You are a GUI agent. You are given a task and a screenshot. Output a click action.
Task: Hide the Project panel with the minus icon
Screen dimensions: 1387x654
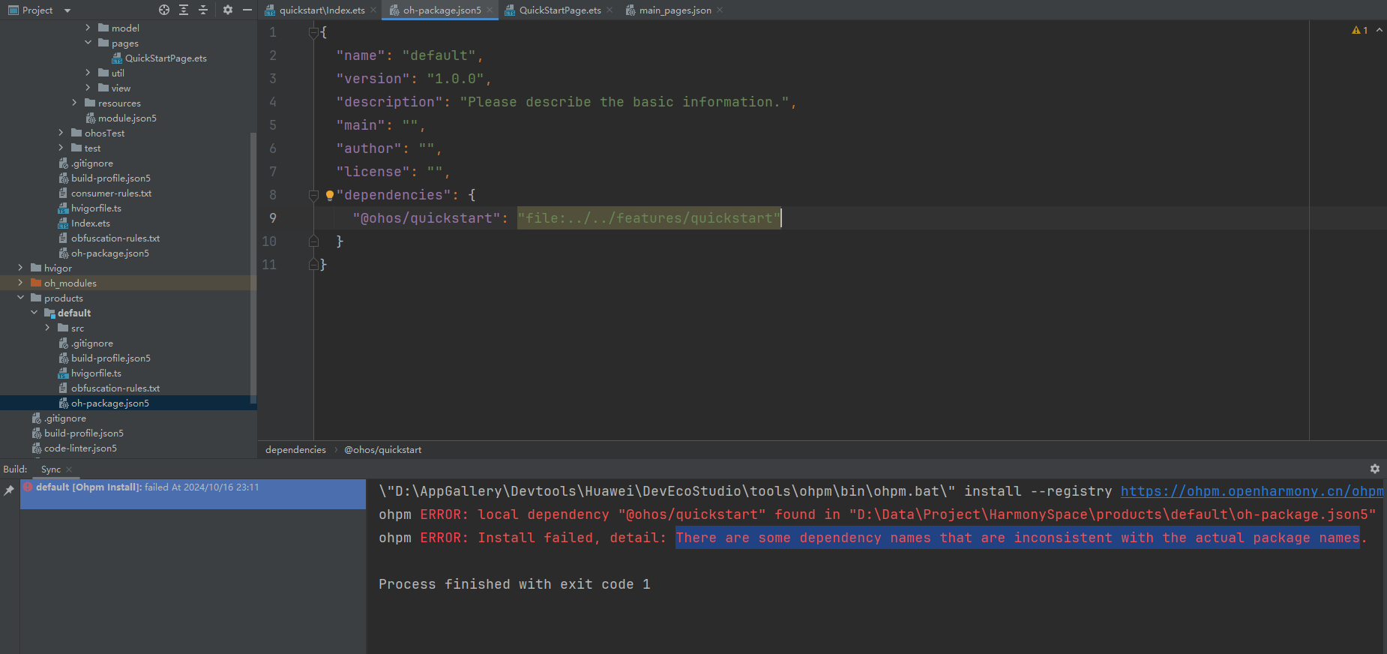(247, 10)
